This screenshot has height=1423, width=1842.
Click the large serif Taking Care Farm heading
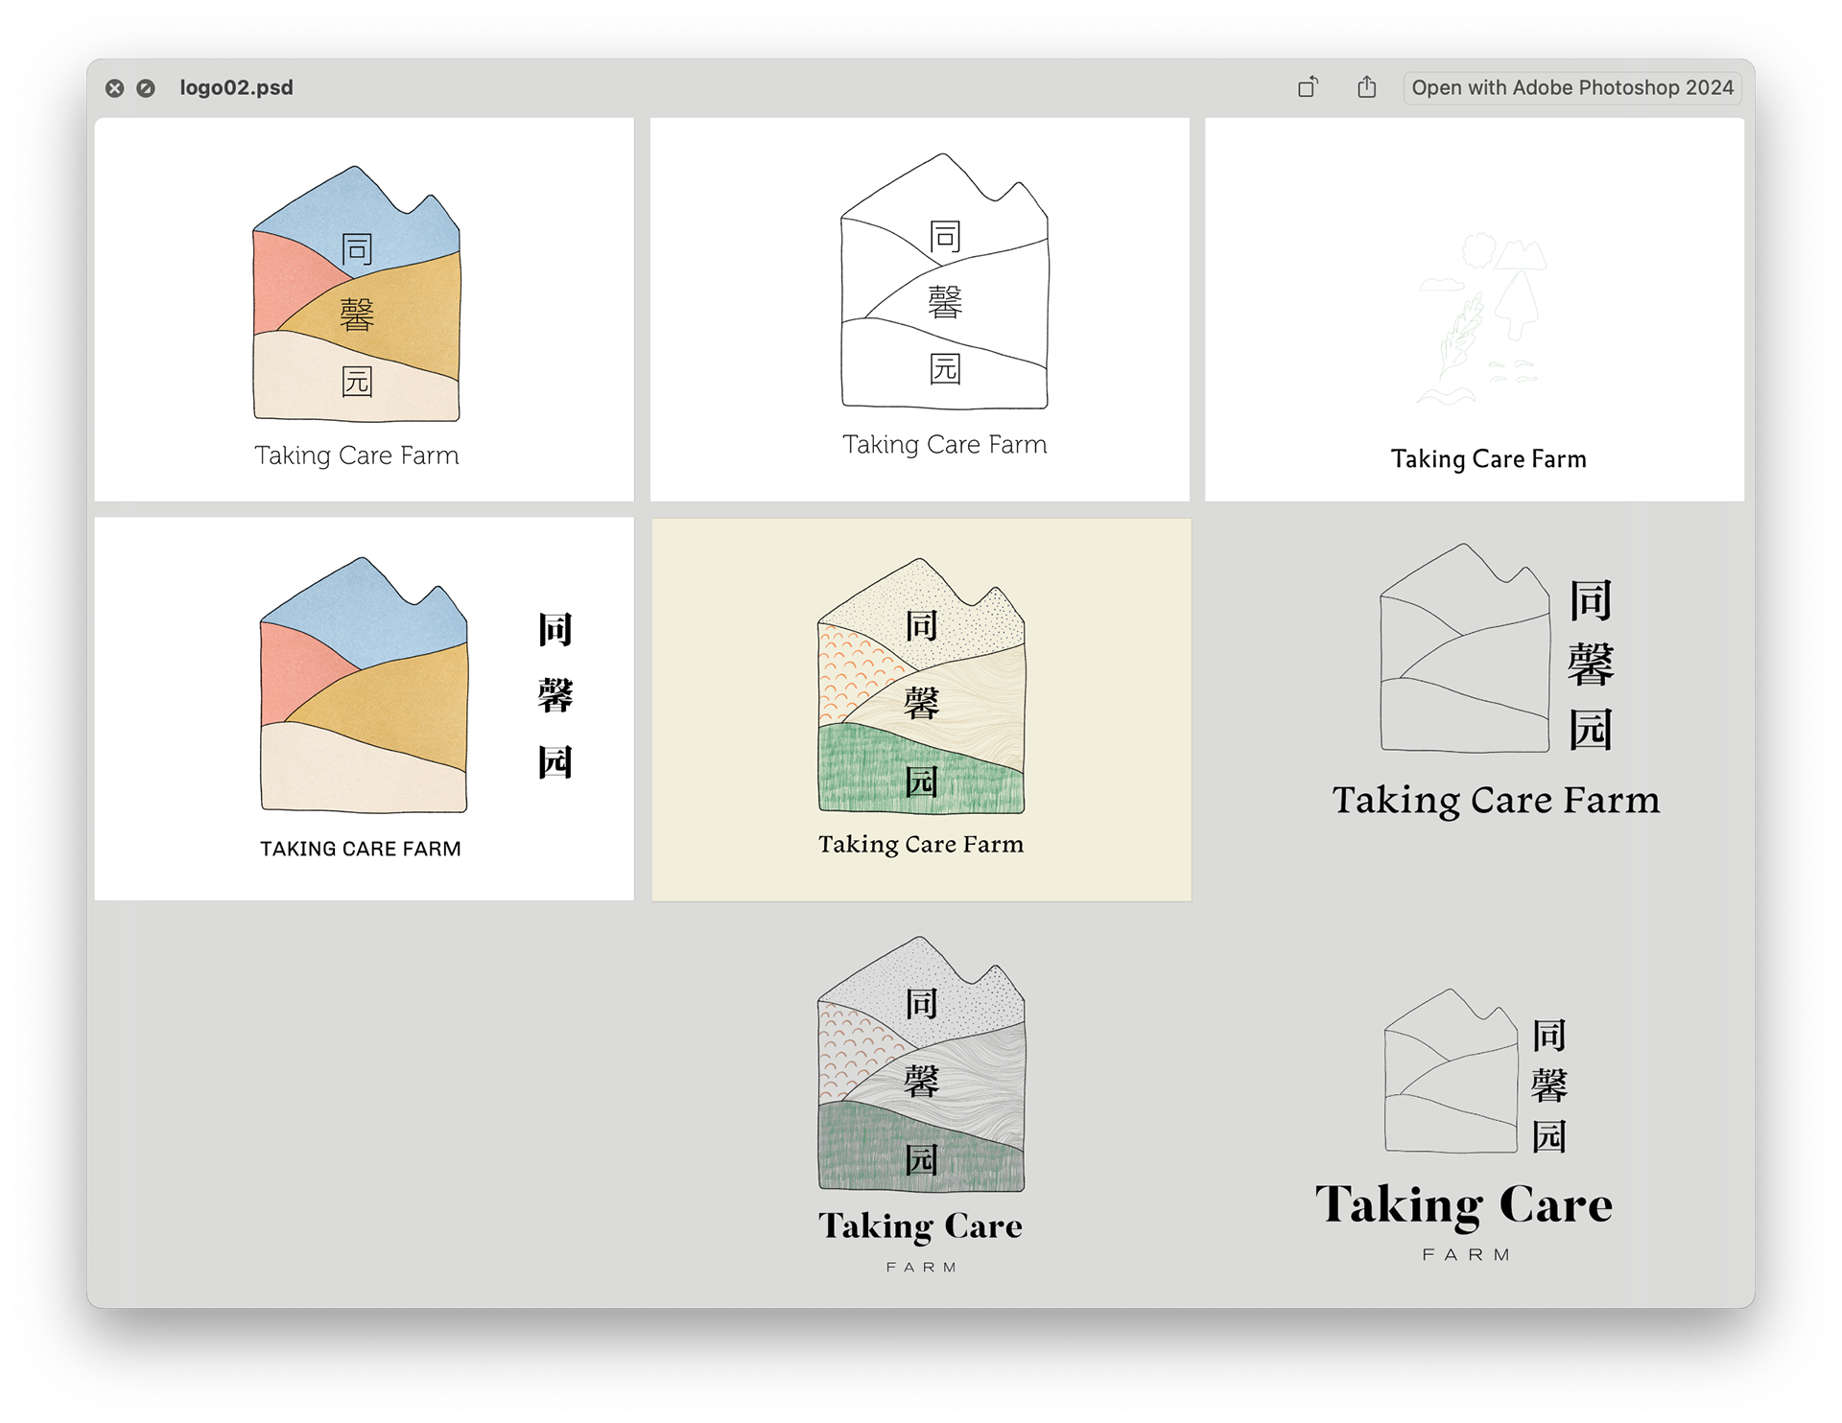1496,801
